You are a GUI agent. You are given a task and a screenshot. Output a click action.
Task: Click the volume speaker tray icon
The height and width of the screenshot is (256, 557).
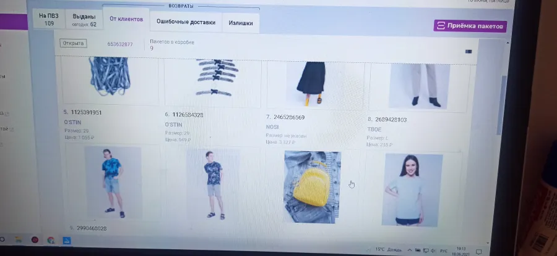pos(433,250)
